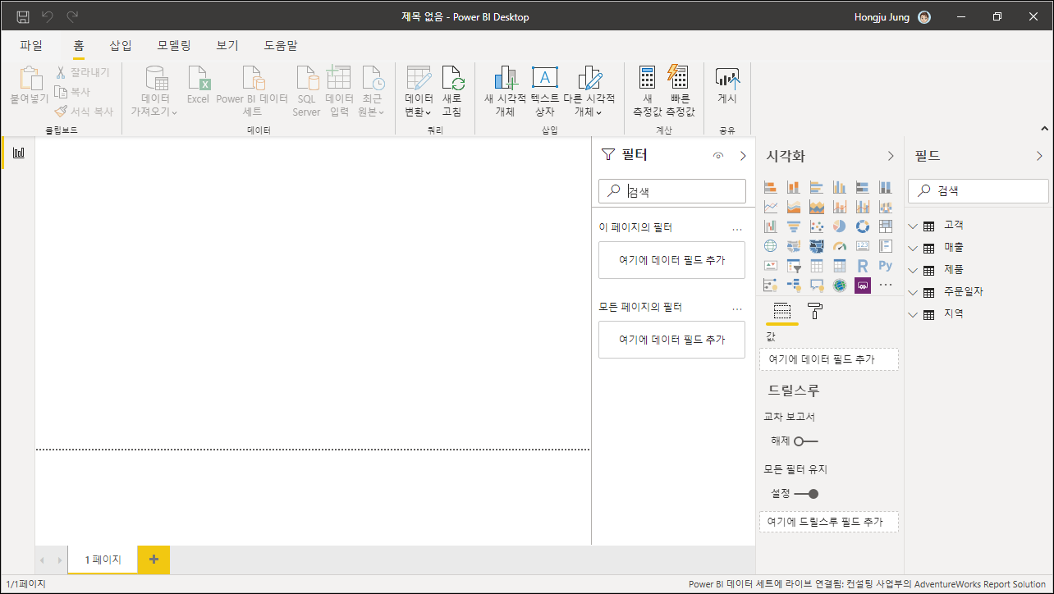Insert the globe map visual

tap(770, 246)
